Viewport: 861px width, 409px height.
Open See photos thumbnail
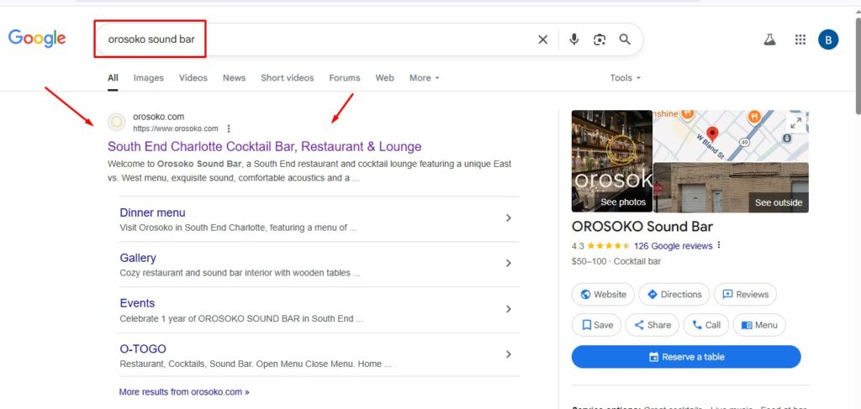click(612, 161)
